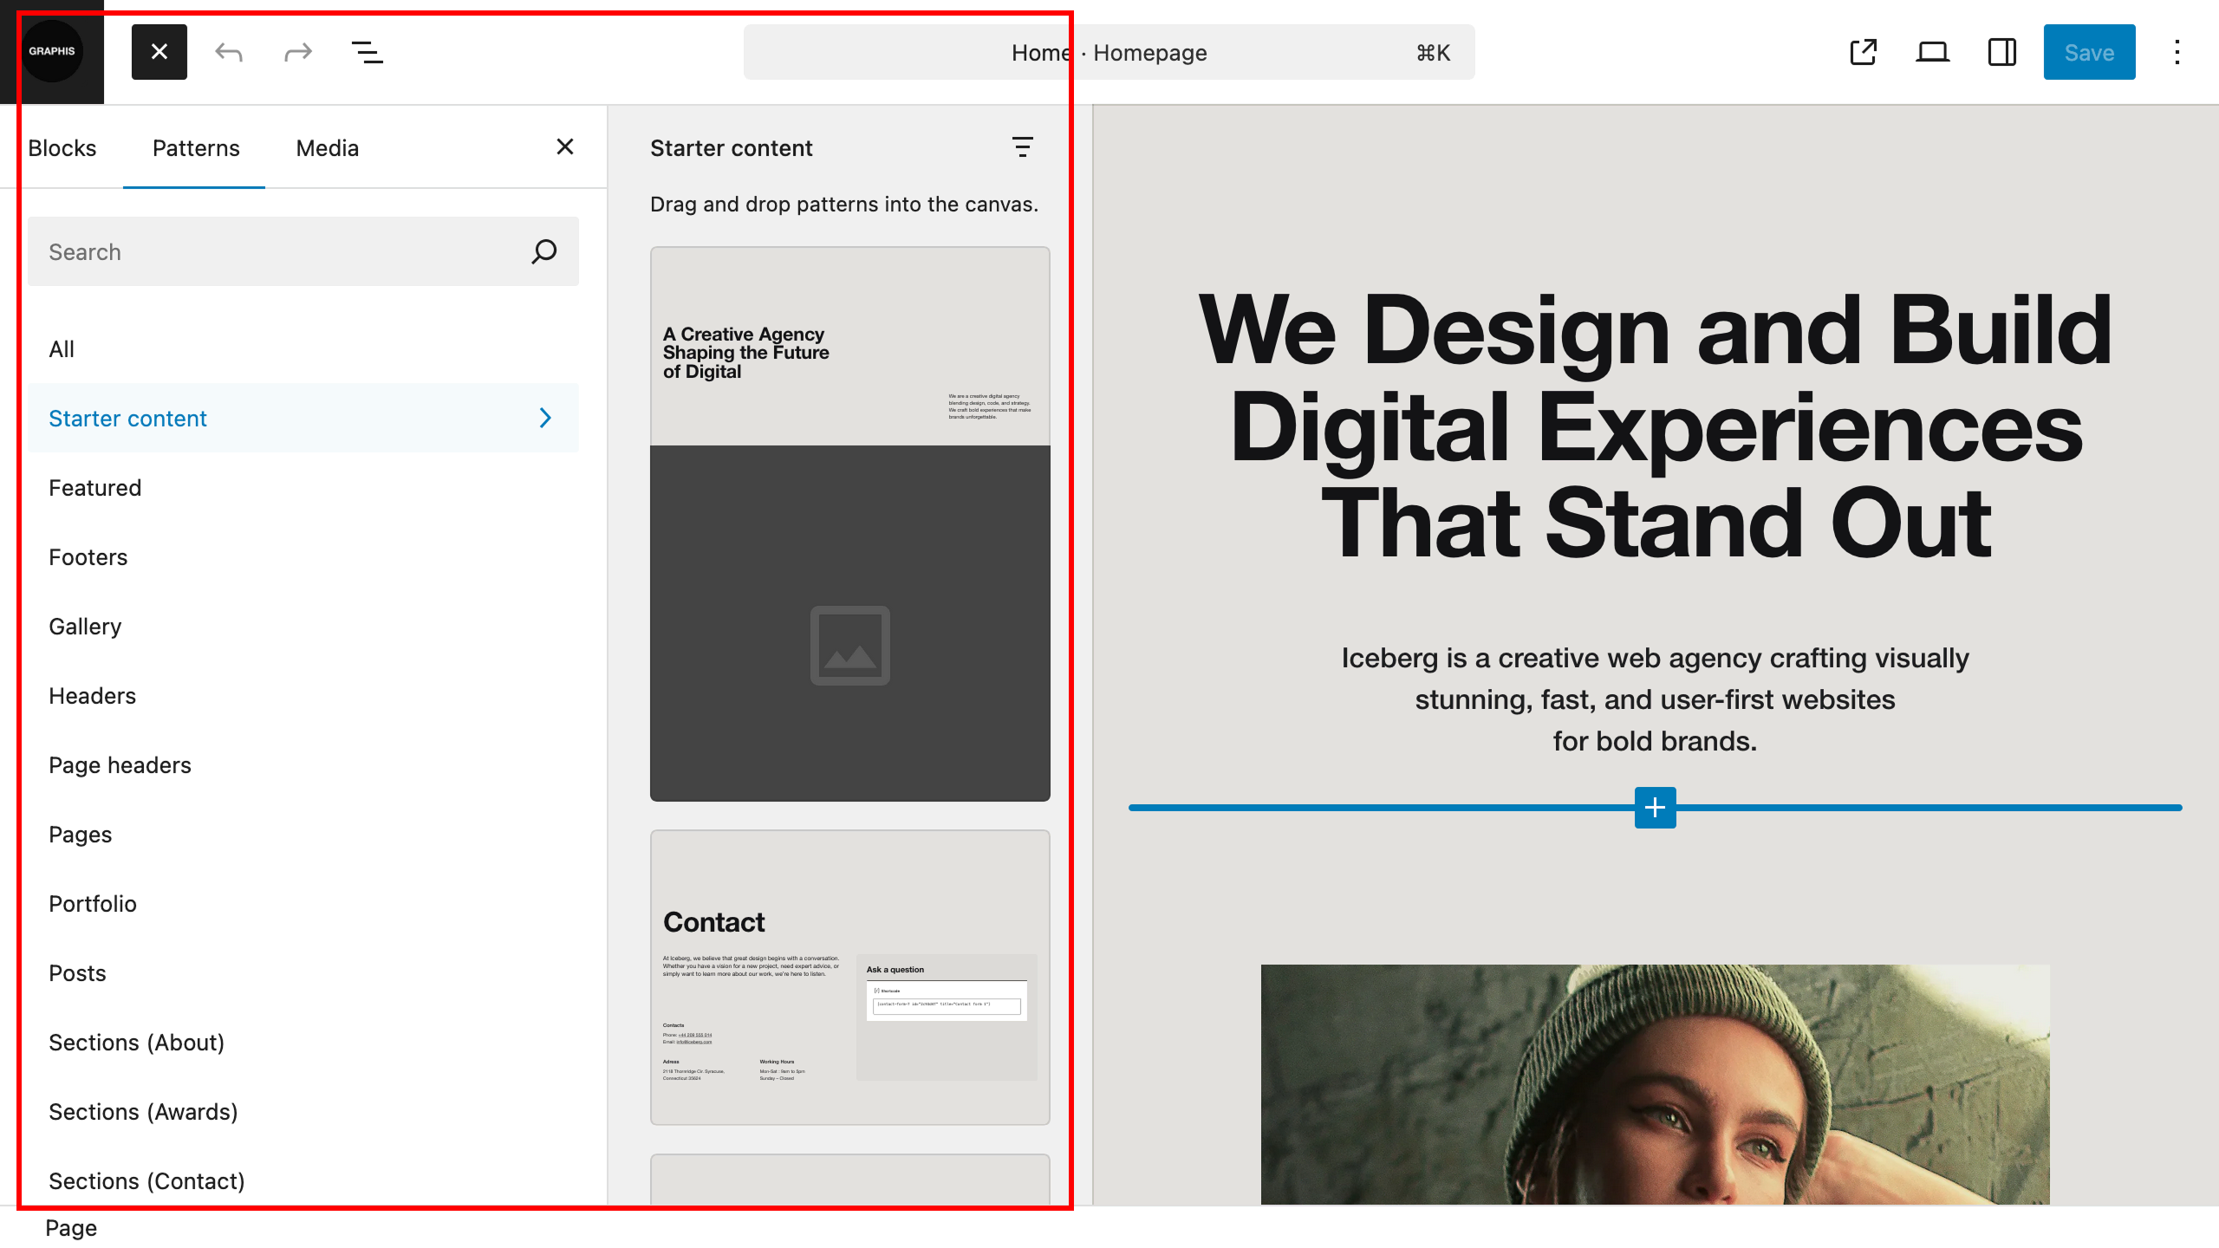
Task: Click the search magnifier icon
Action: click(x=544, y=251)
